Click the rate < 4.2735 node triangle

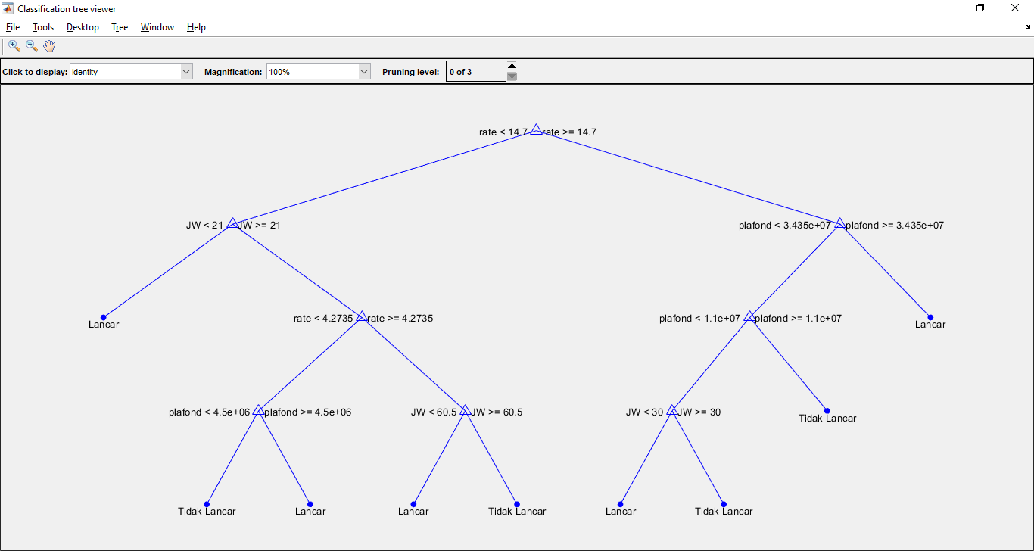[361, 317]
